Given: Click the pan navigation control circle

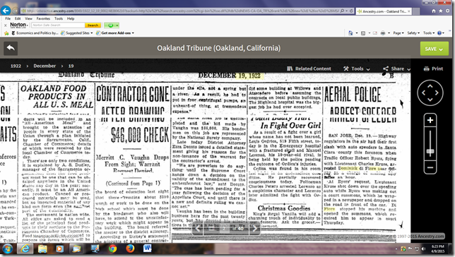Looking at the screenshot, I should pyautogui.click(x=430, y=92).
